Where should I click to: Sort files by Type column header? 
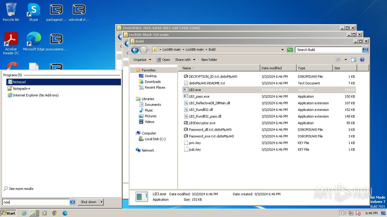[x=314, y=68]
